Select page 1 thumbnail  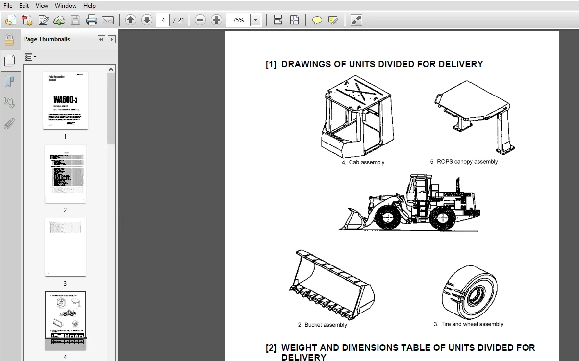65,100
